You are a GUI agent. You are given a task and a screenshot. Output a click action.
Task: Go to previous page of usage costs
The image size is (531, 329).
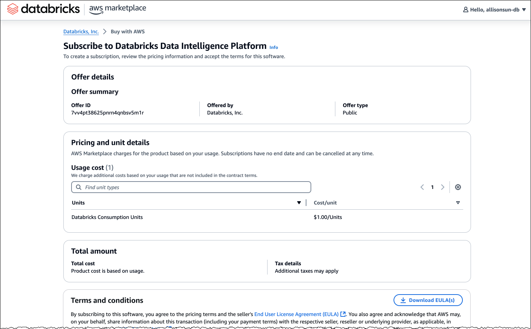[422, 187]
